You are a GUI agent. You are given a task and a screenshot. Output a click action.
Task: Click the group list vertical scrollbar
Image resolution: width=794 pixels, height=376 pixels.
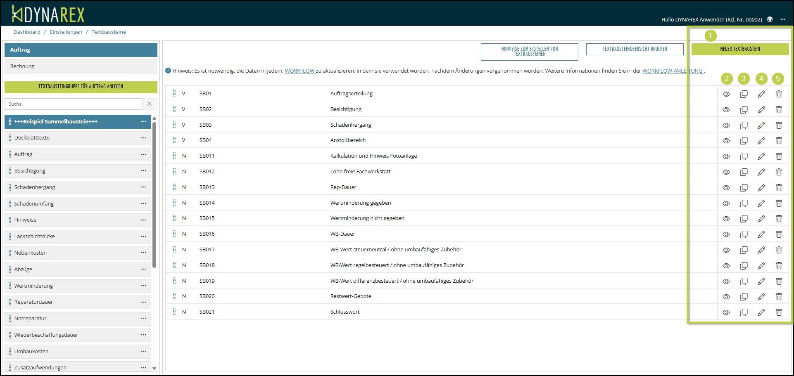point(155,194)
